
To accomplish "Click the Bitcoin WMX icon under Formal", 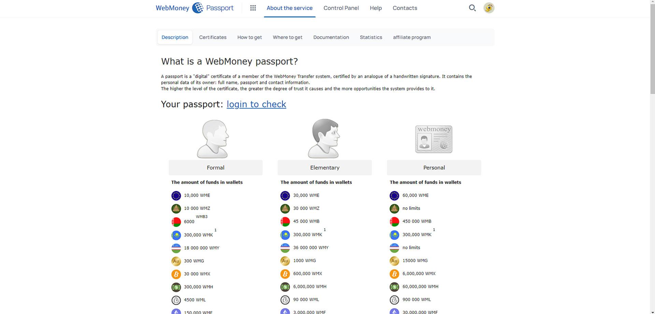I will [x=176, y=274].
